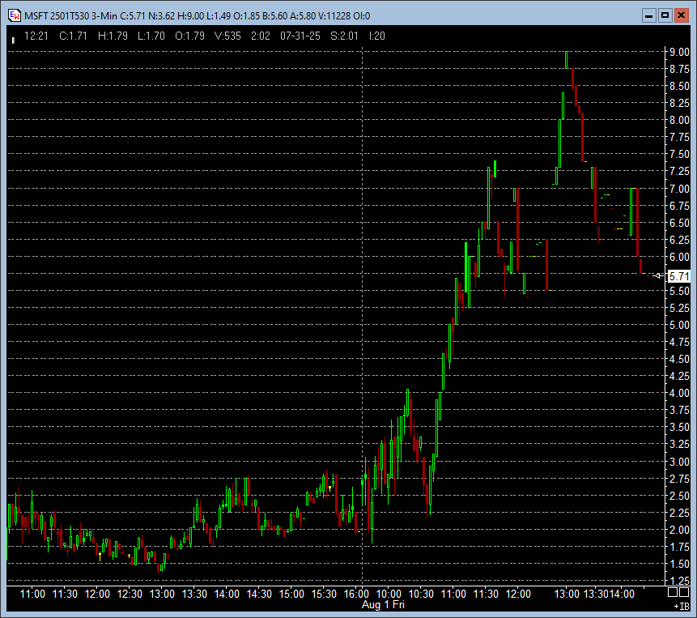The height and width of the screenshot is (618, 697).
Task: Close the MSFT chart window
Action: pyautogui.click(x=681, y=16)
